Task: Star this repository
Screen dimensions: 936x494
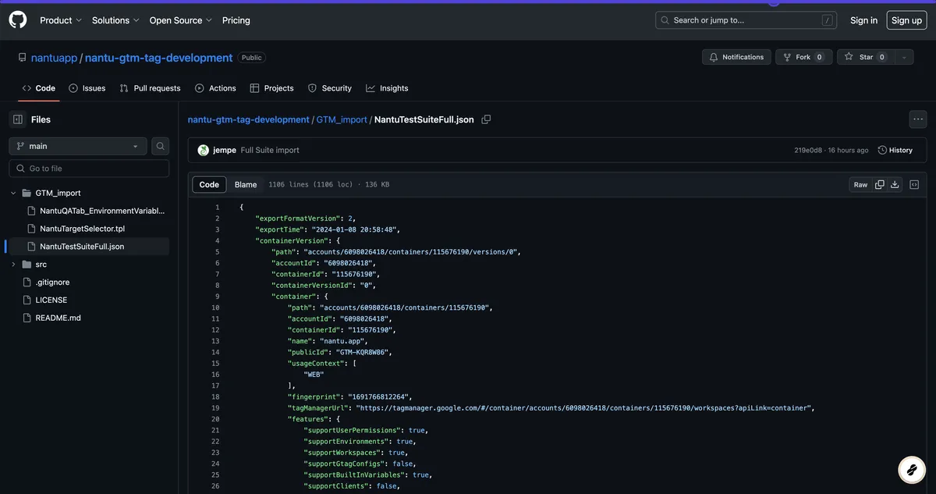Action: click(866, 57)
